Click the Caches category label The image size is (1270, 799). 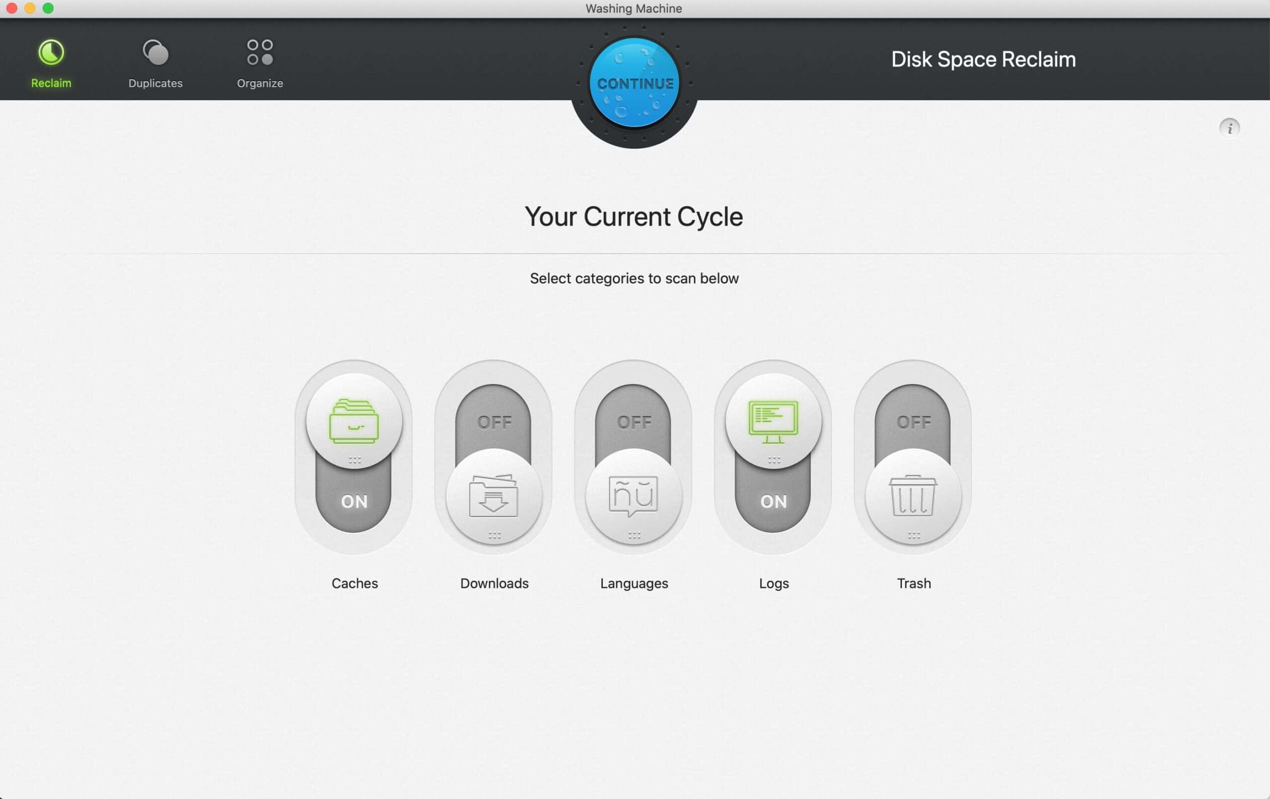click(x=354, y=583)
